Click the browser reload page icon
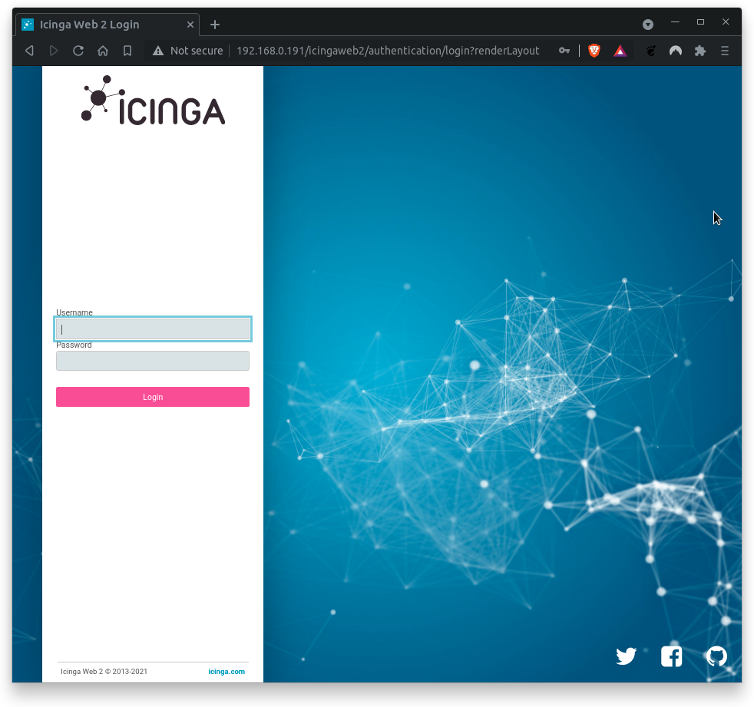Image resolution: width=754 pixels, height=707 pixels. (78, 51)
